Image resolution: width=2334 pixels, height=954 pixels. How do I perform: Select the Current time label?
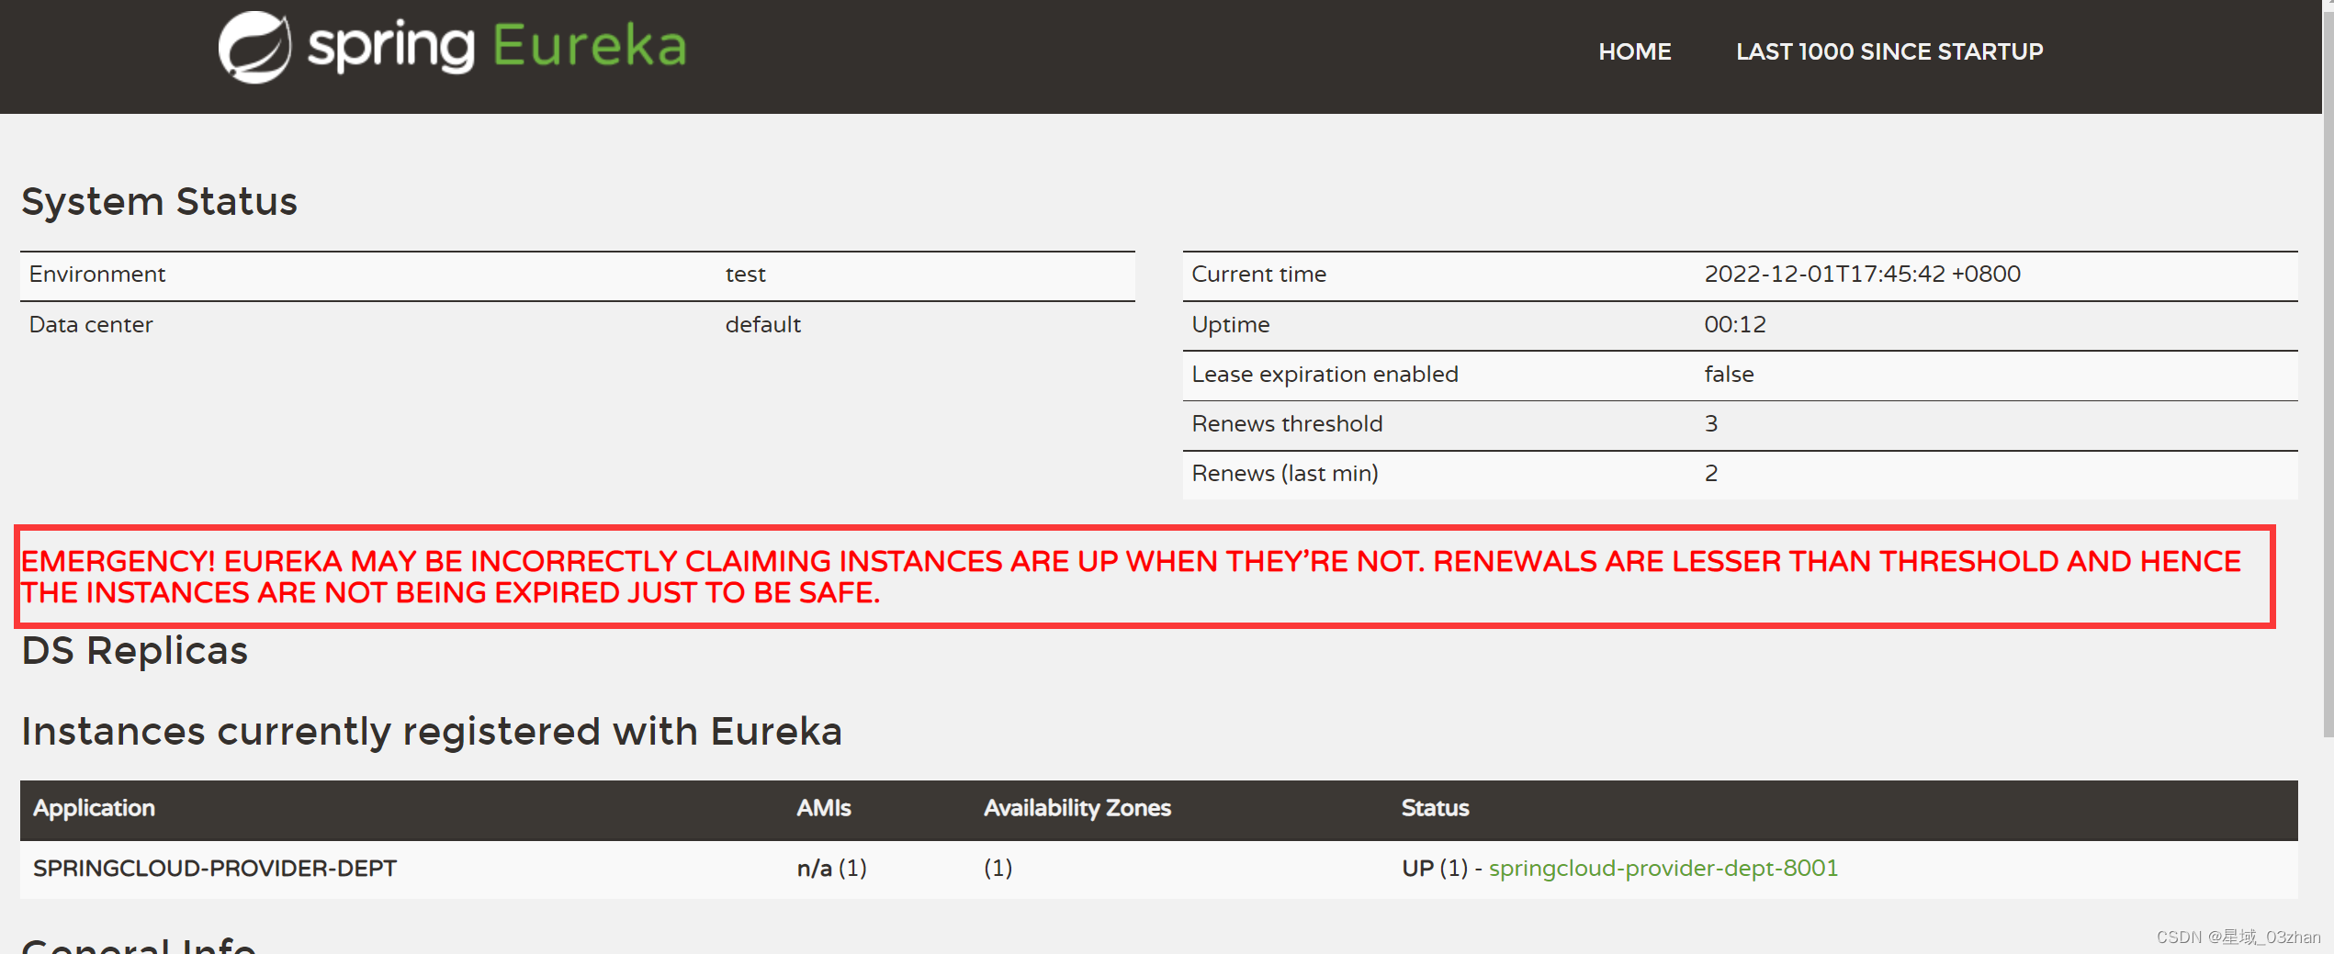1258,275
